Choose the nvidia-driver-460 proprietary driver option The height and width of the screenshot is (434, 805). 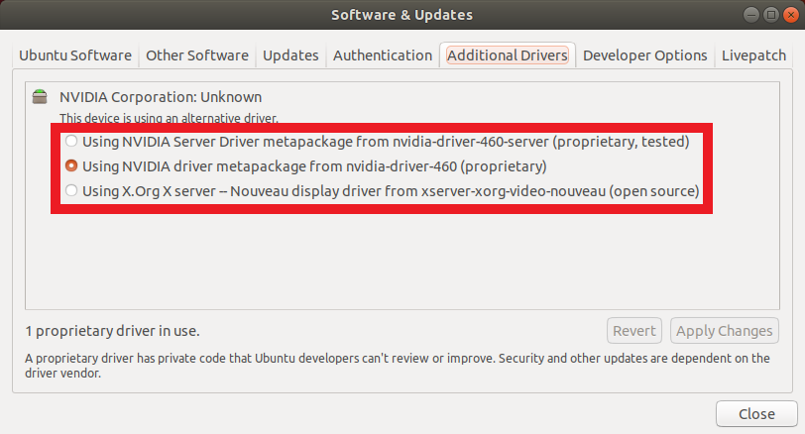coord(71,165)
